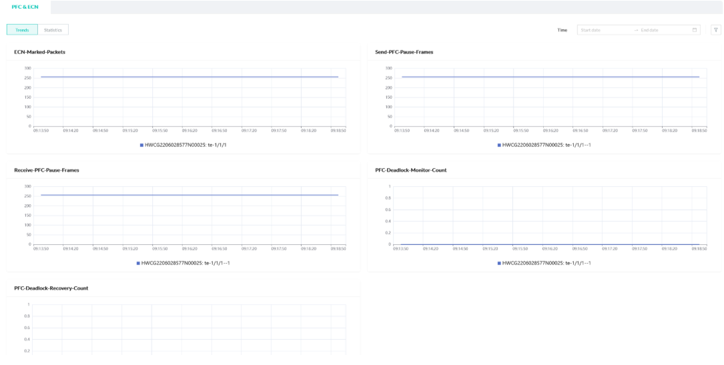Image resolution: width=724 pixels, height=365 pixels.
Task: Click blue legend square under Send-PFC-Pause-Frames chart
Action: pos(499,145)
